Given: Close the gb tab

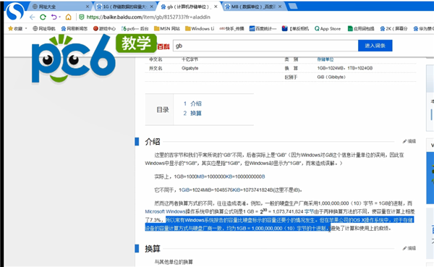Looking at the screenshot, I should [216, 7].
